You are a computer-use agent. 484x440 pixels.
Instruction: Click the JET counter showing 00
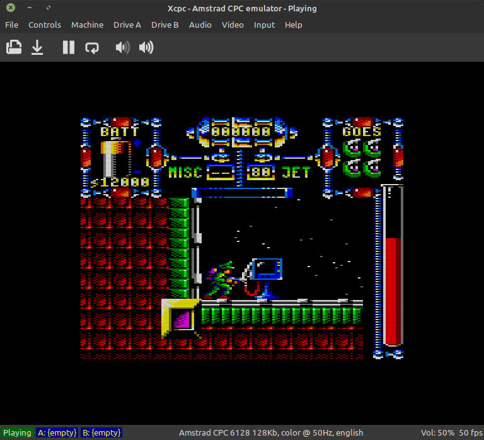(x=261, y=172)
